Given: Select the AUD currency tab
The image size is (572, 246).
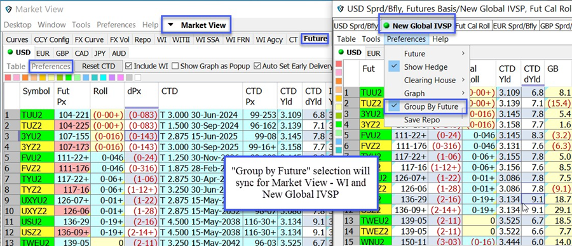Looking at the screenshot, I should point(119,53).
